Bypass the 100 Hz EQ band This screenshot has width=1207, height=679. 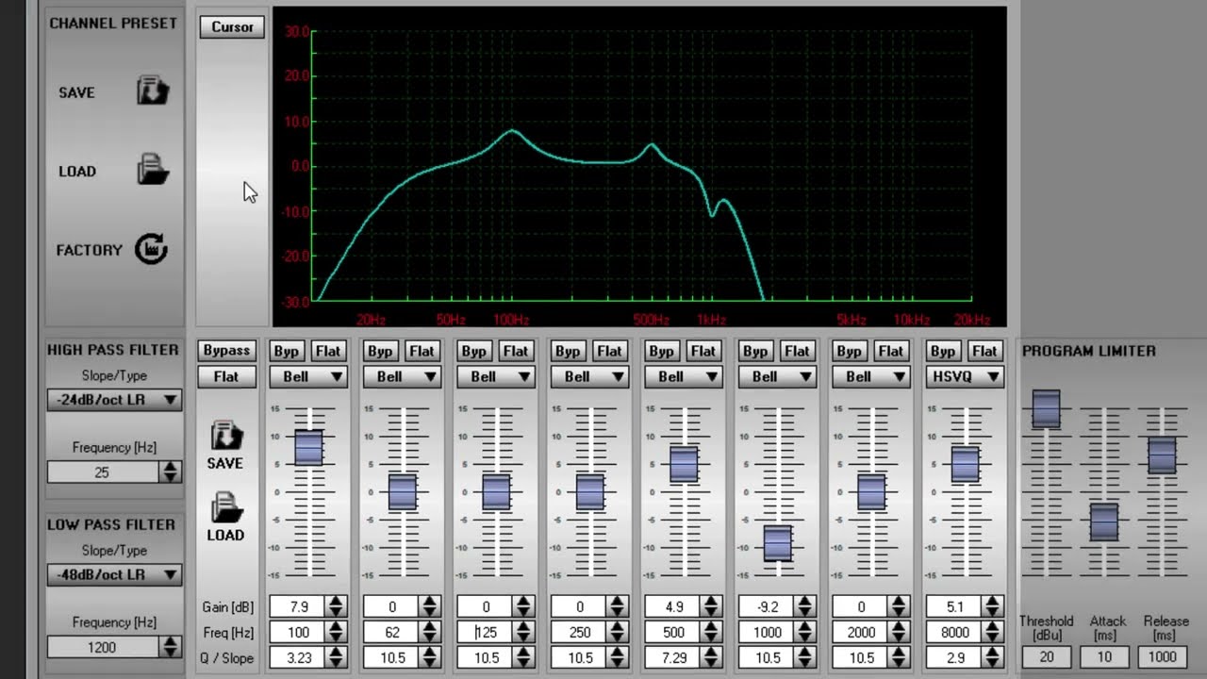click(x=287, y=351)
